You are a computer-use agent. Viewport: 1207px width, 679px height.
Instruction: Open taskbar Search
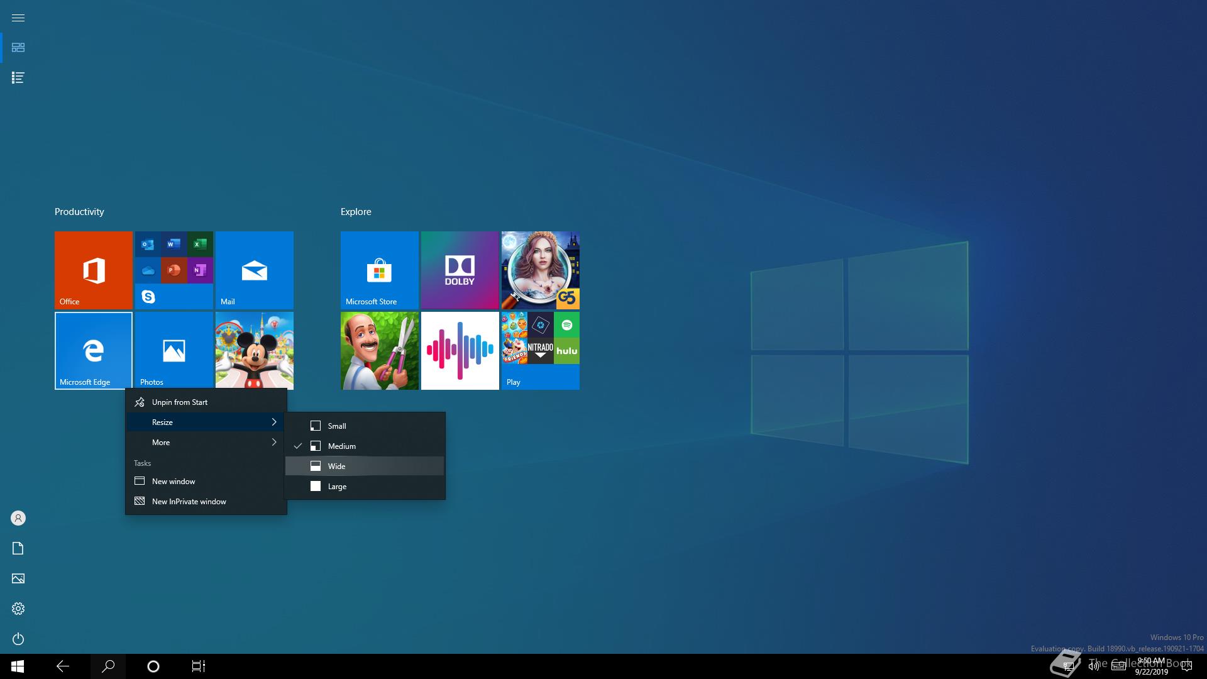[108, 666]
